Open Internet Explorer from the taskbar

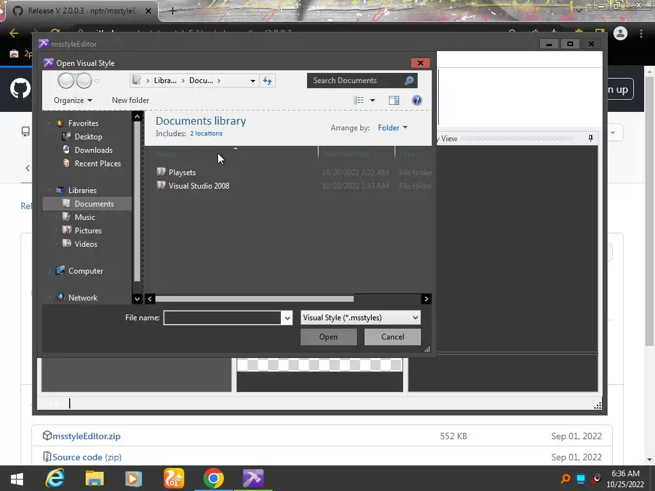point(55,478)
